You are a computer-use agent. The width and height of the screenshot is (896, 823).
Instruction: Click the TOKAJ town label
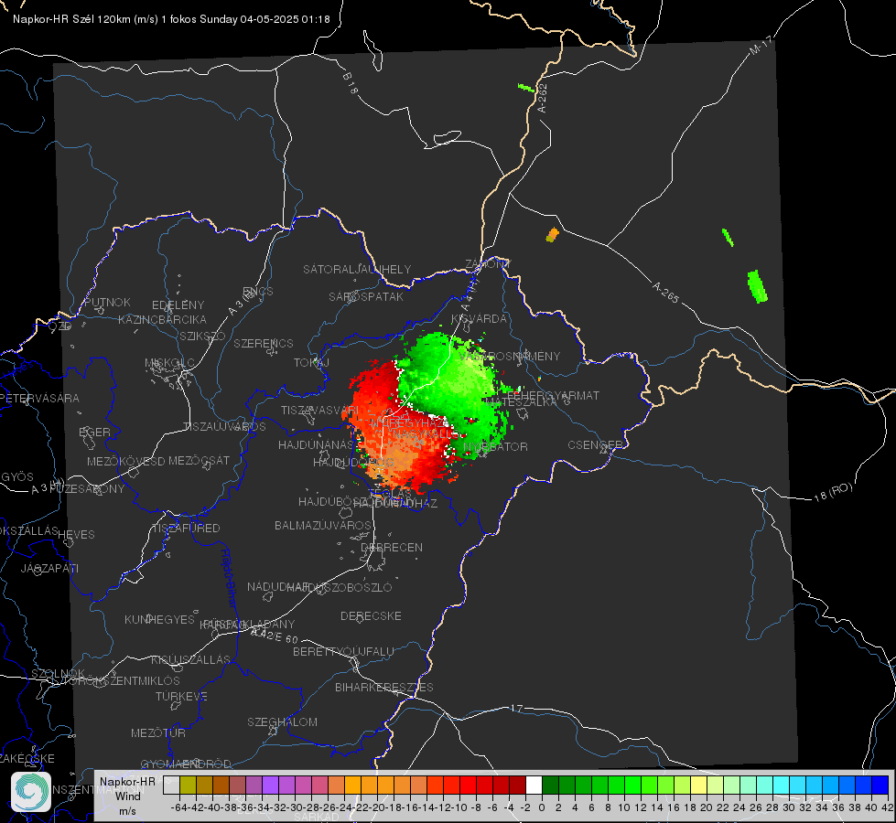point(311,363)
